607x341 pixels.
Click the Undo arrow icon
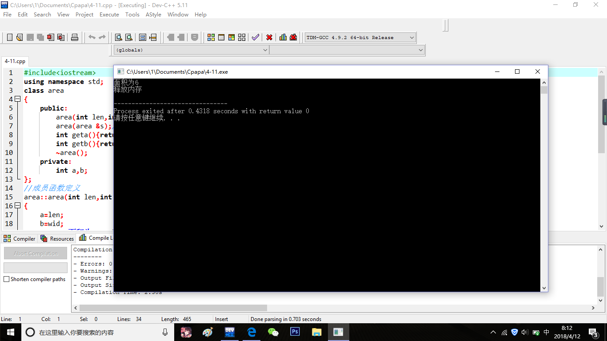(x=92, y=37)
